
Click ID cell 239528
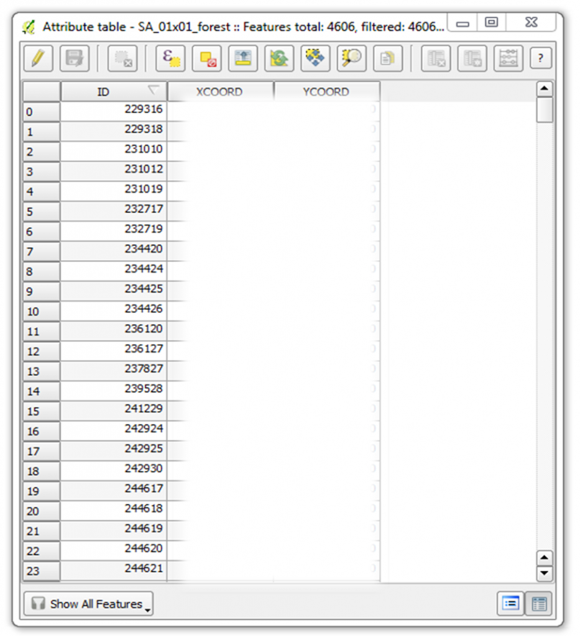(114, 391)
